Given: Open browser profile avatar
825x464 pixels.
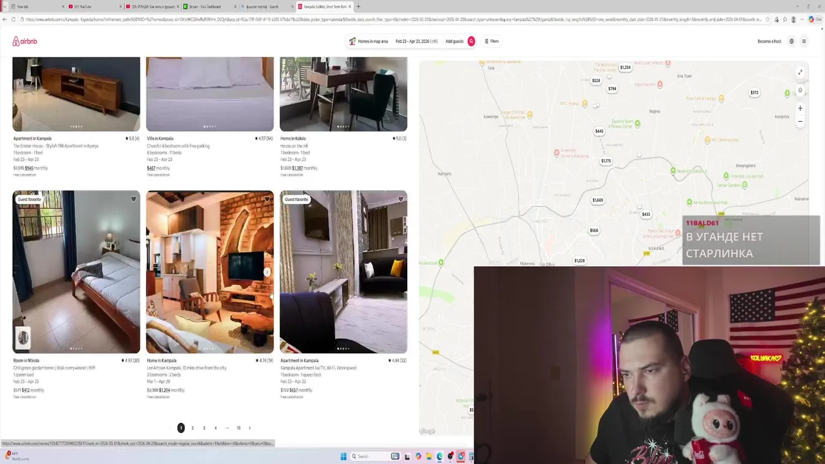Looking at the screenshot, I should 793,19.
